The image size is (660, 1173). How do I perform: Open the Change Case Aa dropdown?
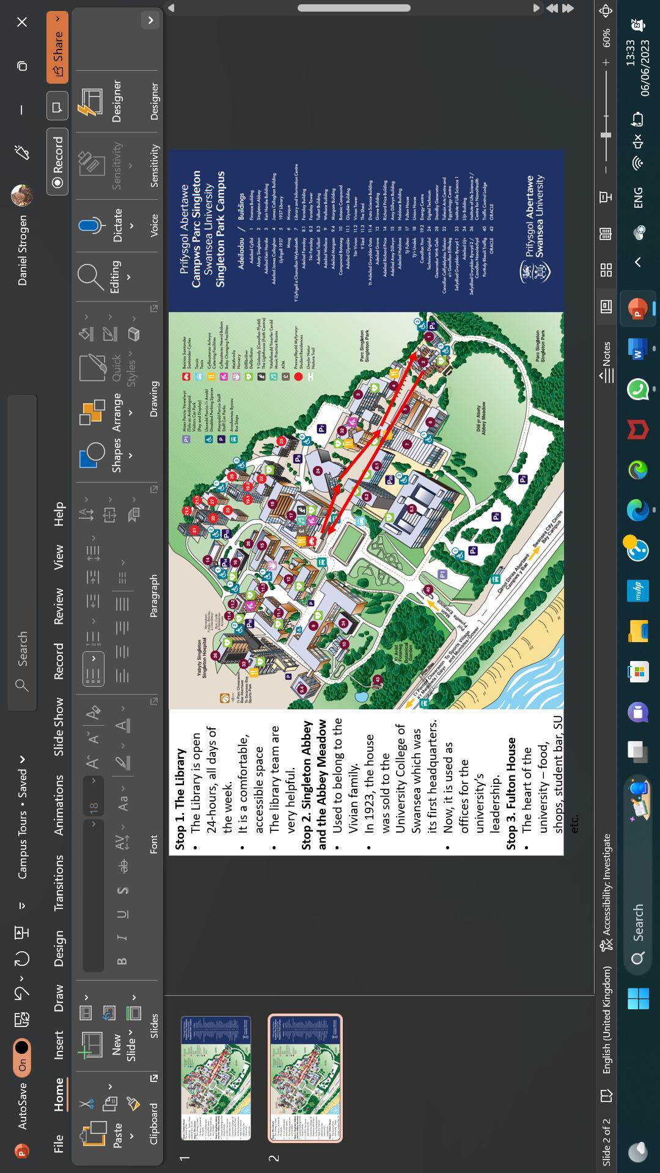(x=122, y=798)
